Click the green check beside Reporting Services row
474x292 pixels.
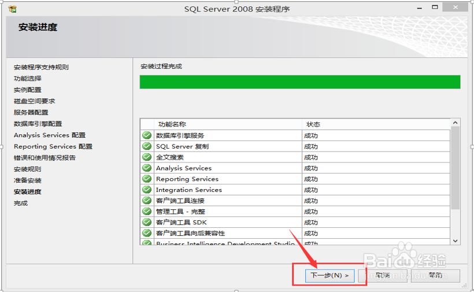147,179
